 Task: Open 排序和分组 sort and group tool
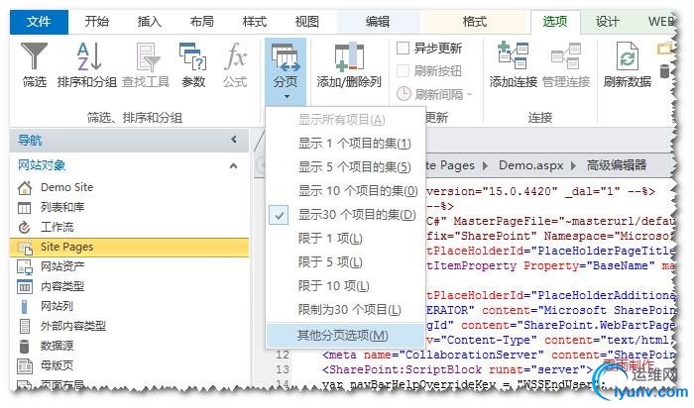tap(87, 64)
